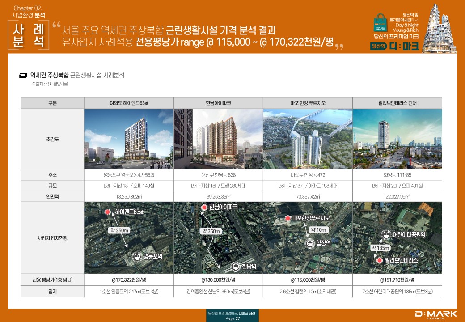Image resolution: width=465 pixels, height=322 pixels.
Task: Click the red marker next to 한남아이파크 on map
Action: [x=204, y=208]
